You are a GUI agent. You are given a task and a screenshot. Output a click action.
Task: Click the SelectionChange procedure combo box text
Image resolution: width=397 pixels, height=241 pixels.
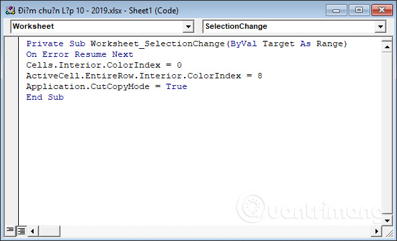236,26
